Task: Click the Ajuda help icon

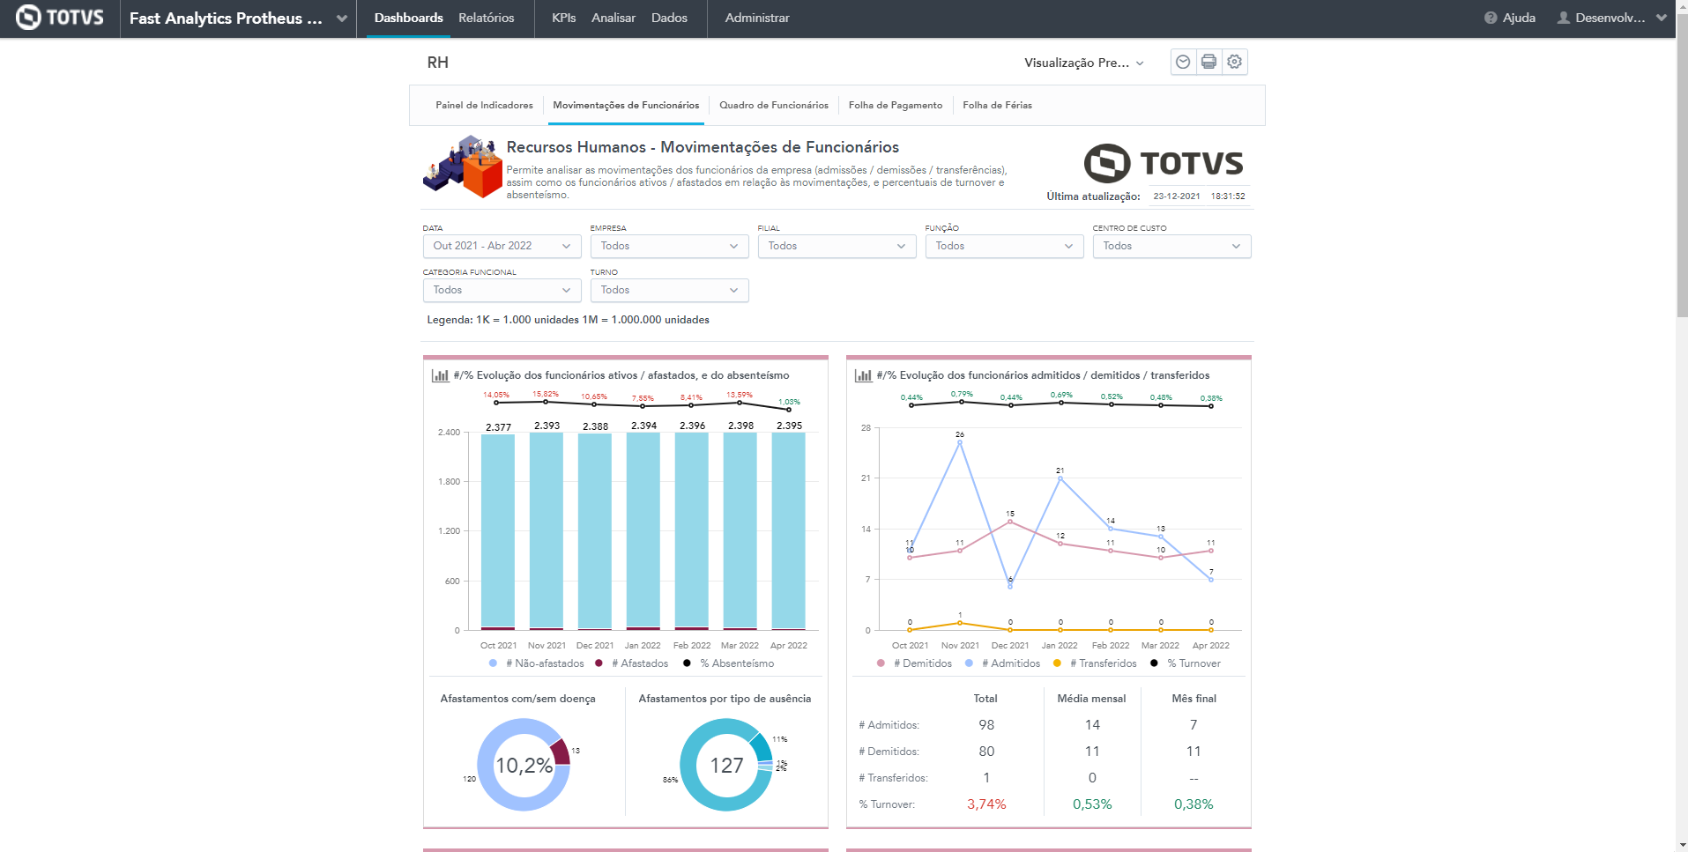Action: 1491,18
